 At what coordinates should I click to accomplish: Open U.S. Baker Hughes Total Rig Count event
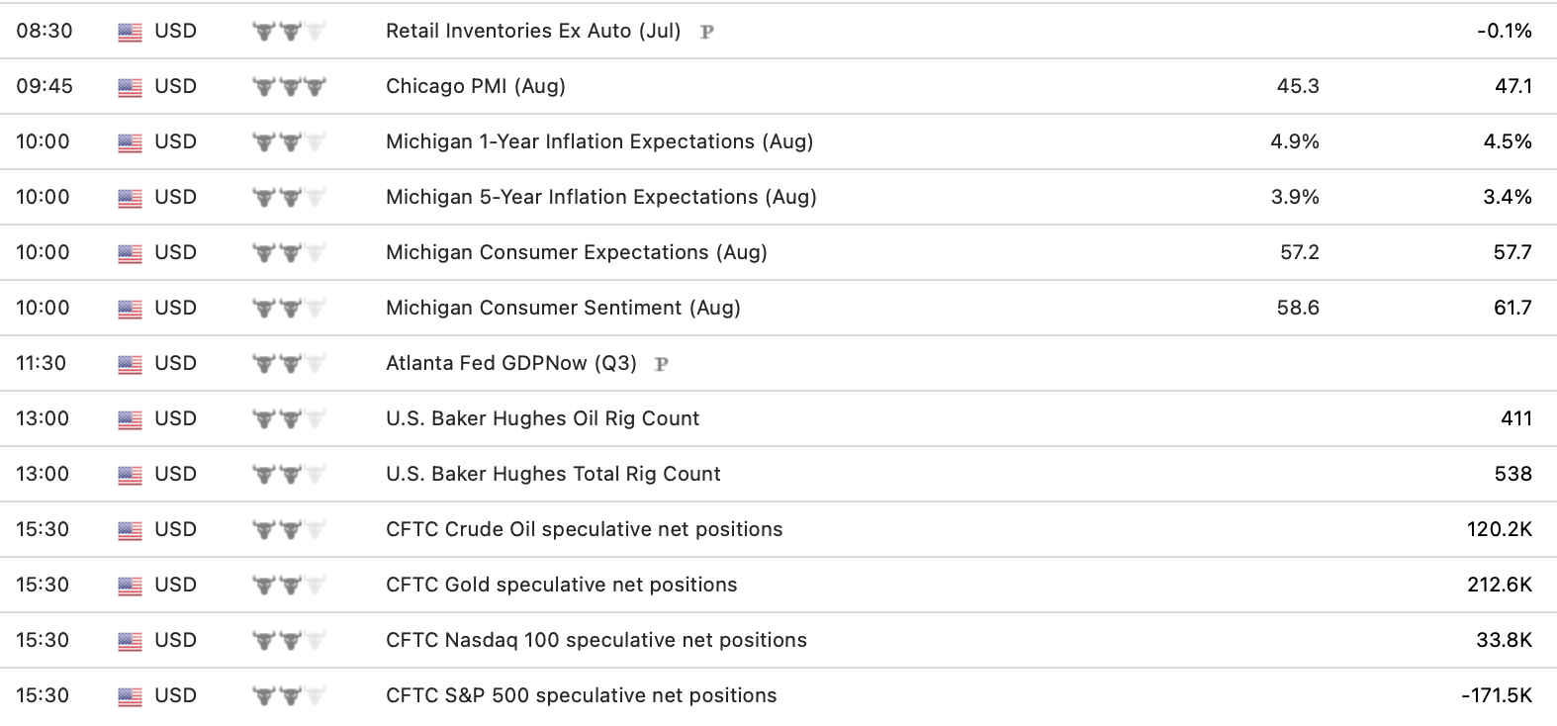[x=553, y=474]
